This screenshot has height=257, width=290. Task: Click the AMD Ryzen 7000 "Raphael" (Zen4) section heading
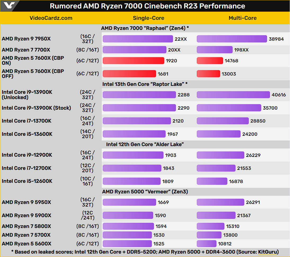tap(145, 28)
